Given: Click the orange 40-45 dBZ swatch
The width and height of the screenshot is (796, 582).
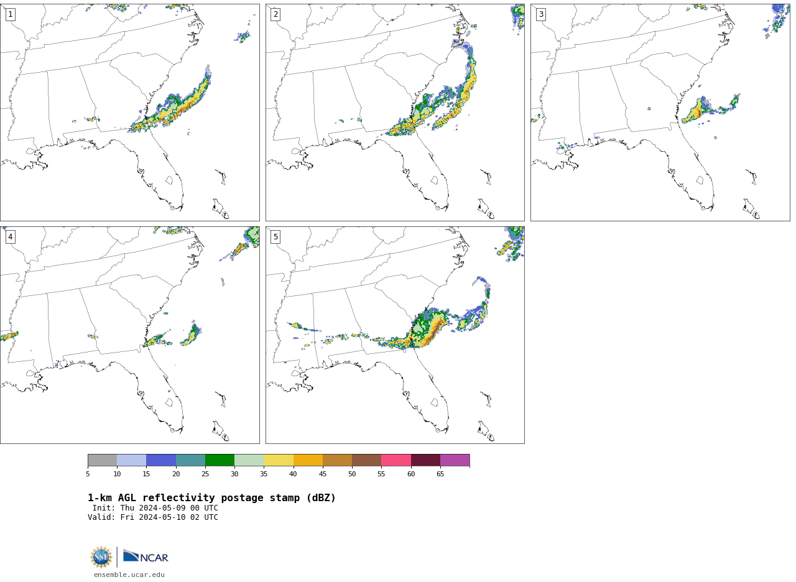Looking at the screenshot, I should coord(308,460).
